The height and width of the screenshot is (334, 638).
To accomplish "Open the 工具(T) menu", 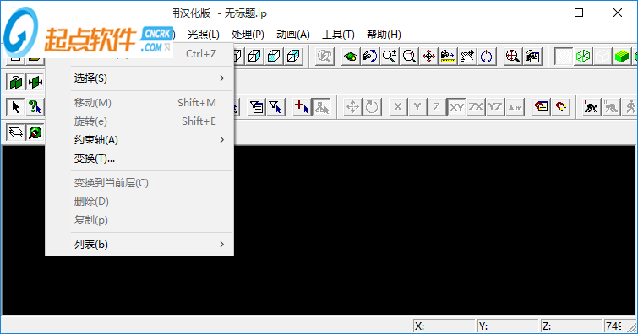I will click(x=338, y=35).
